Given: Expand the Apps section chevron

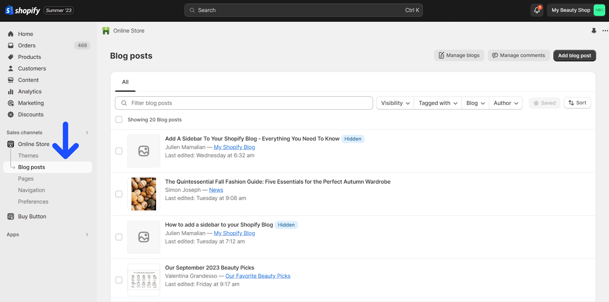Looking at the screenshot, I should pos(87,235).
